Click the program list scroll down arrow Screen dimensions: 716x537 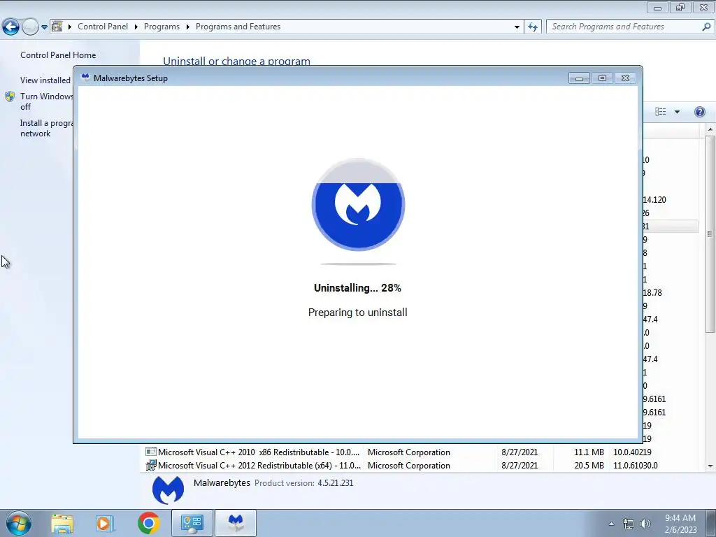(710, 466)
